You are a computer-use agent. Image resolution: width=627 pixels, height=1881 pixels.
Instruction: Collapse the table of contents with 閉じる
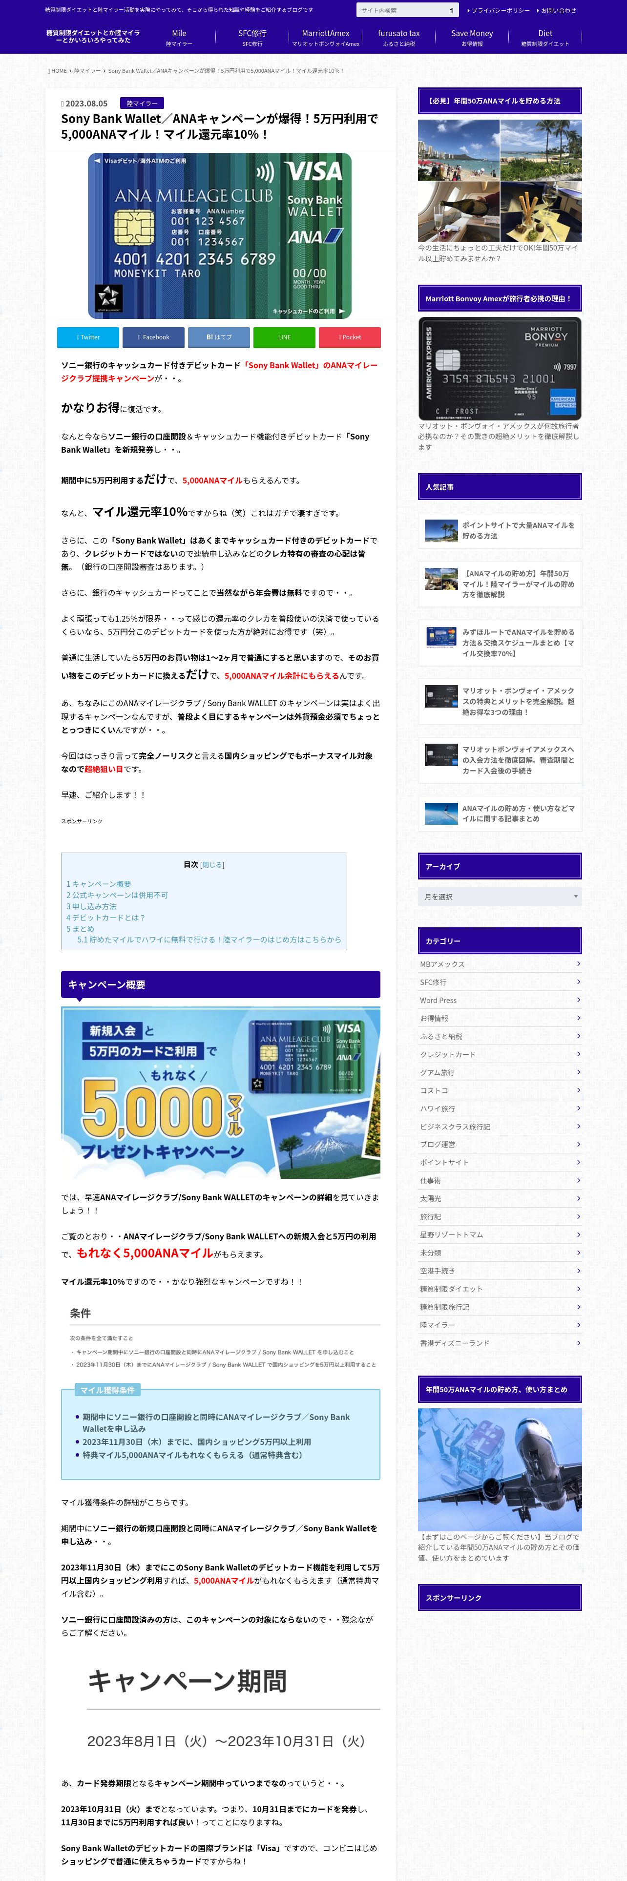(212, 864)
